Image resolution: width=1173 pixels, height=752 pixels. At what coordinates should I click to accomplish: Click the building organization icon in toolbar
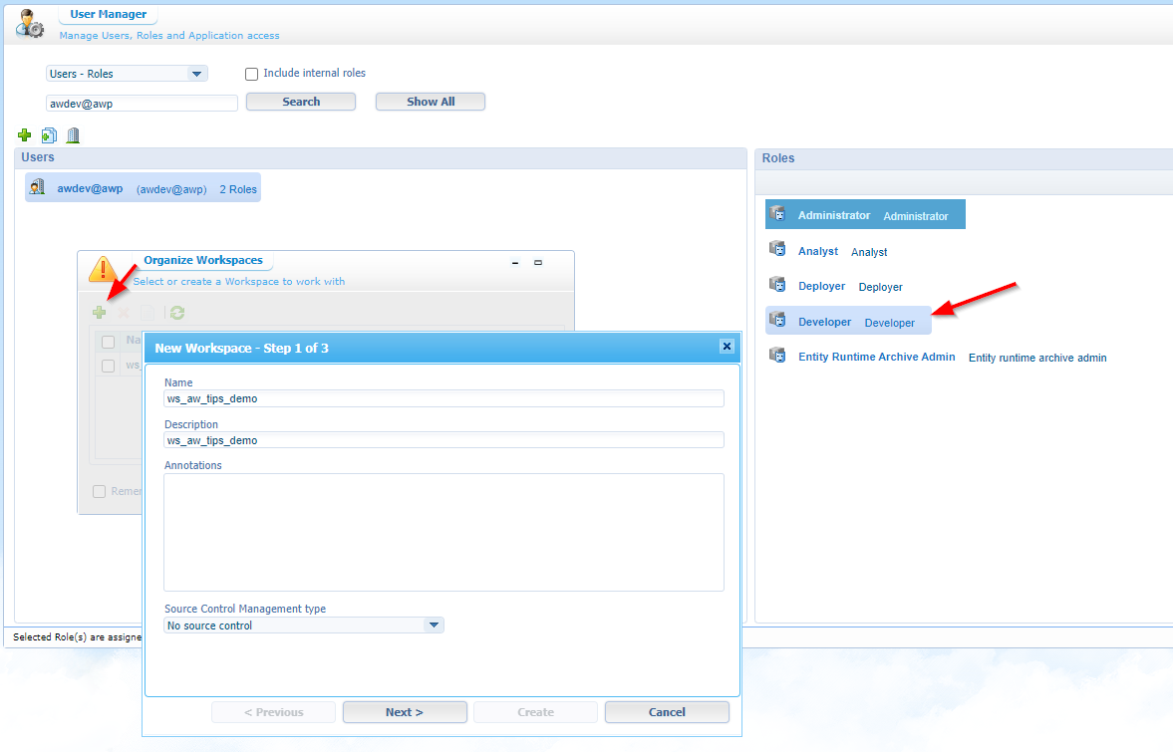coord(73,135)
